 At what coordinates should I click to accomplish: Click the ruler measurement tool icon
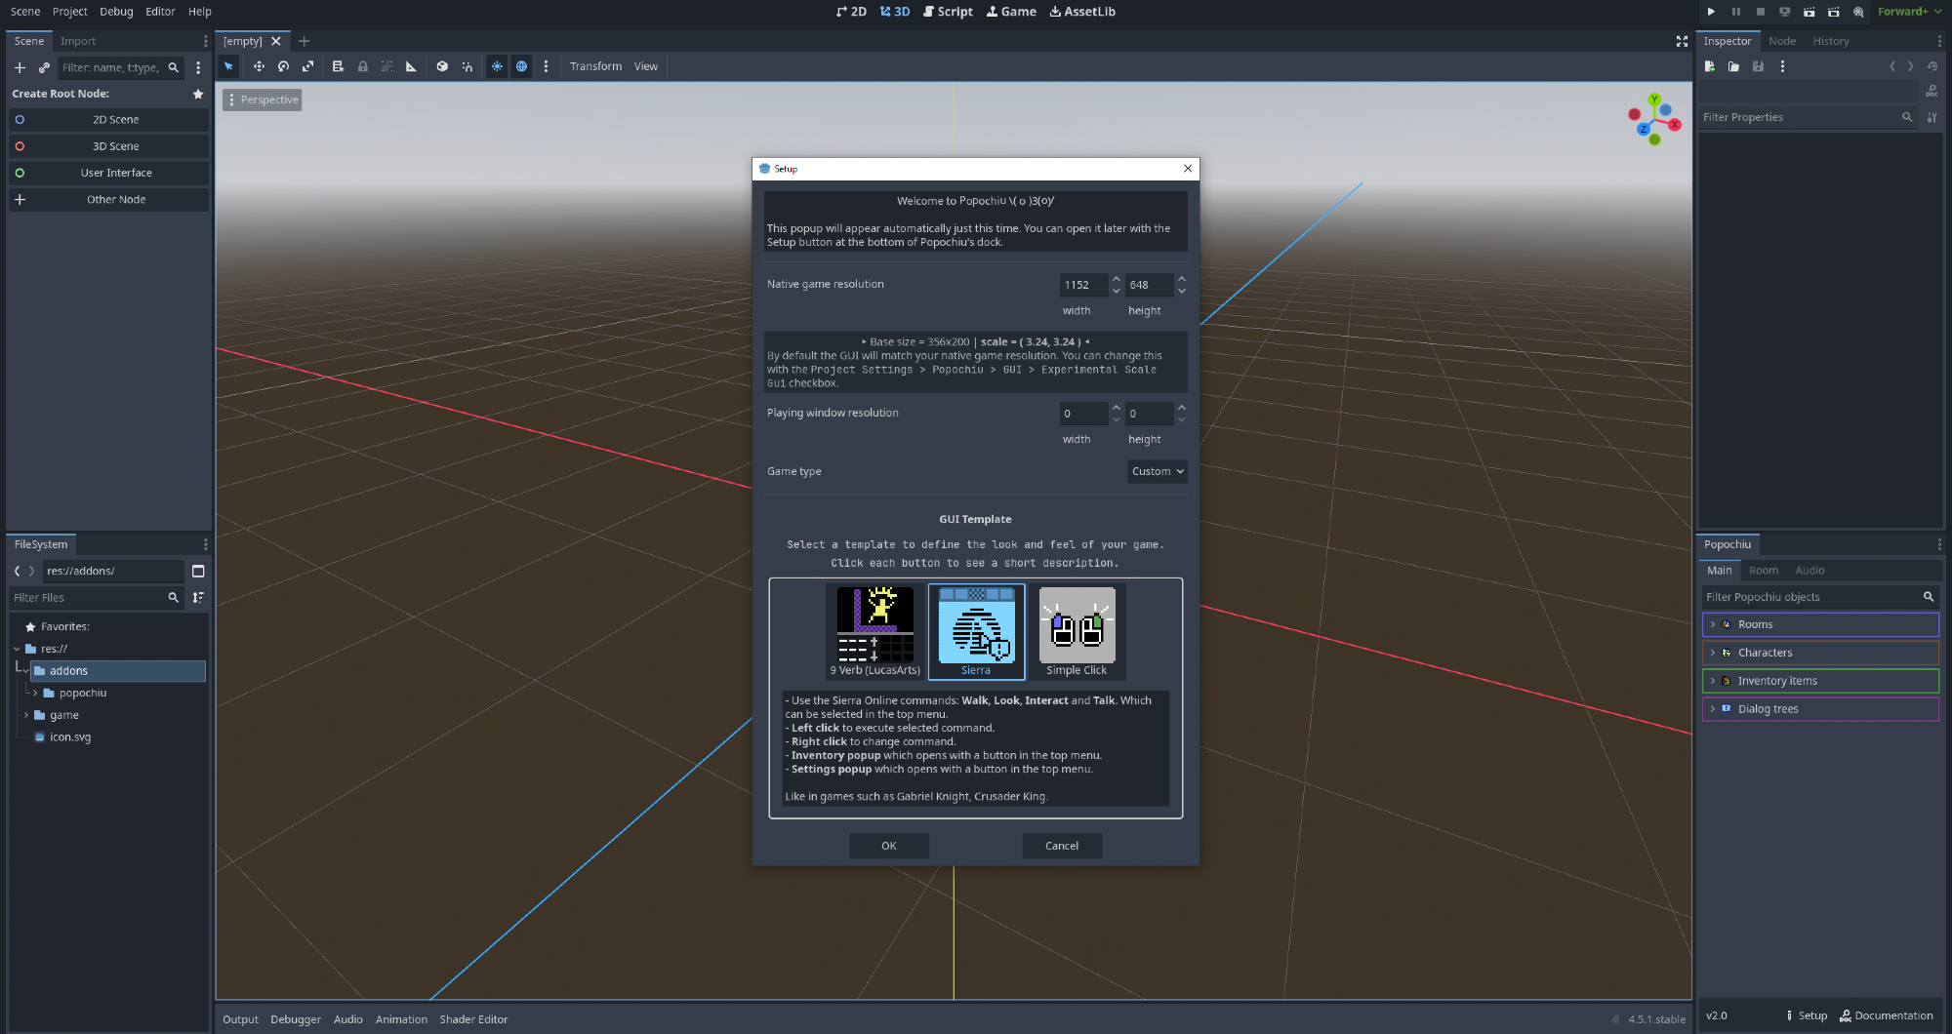[411, 66]
